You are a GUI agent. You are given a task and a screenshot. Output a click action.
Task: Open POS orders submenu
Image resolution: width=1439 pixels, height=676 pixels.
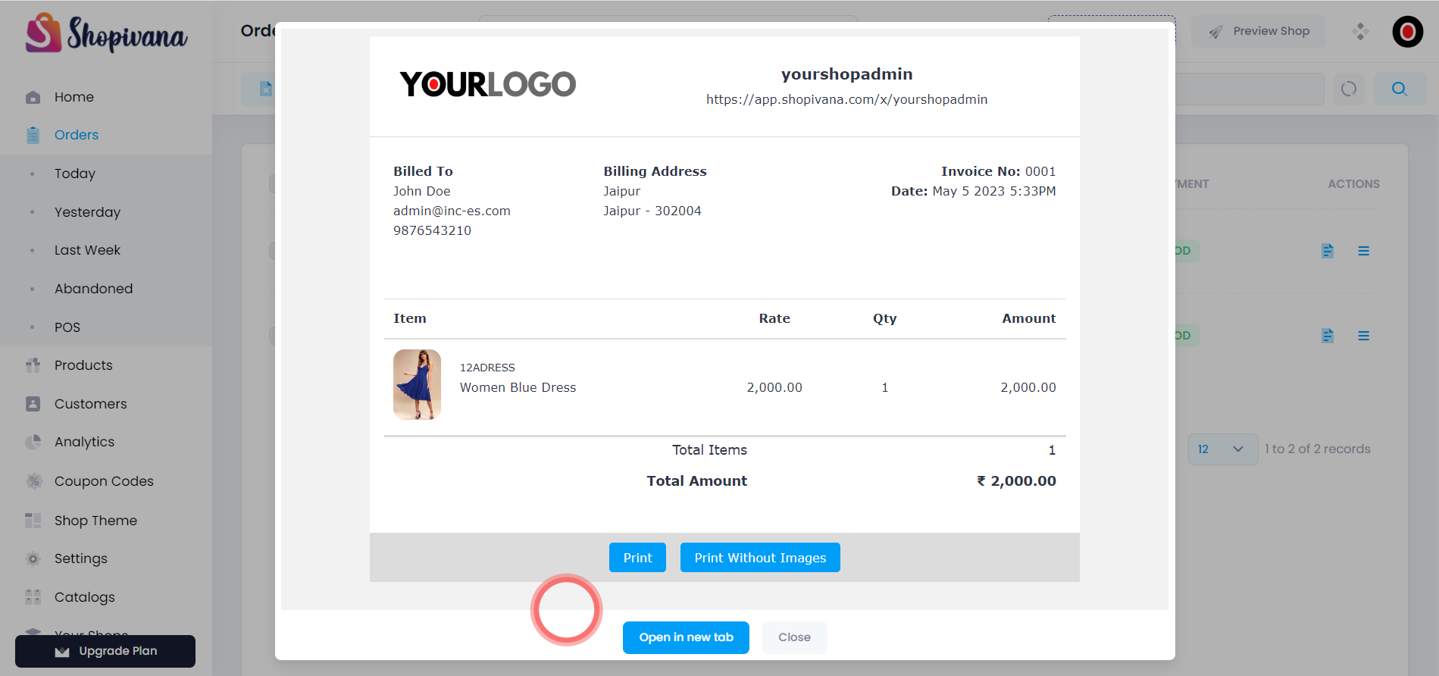pos(67,327)
